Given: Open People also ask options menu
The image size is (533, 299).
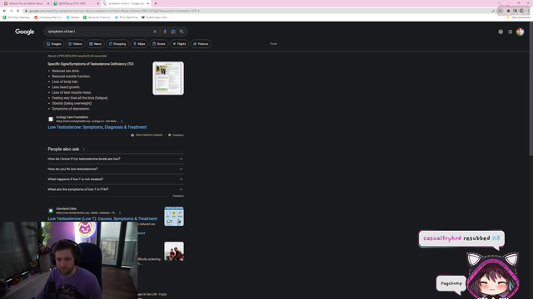Looking at the screenshot, I should [83, 149].
